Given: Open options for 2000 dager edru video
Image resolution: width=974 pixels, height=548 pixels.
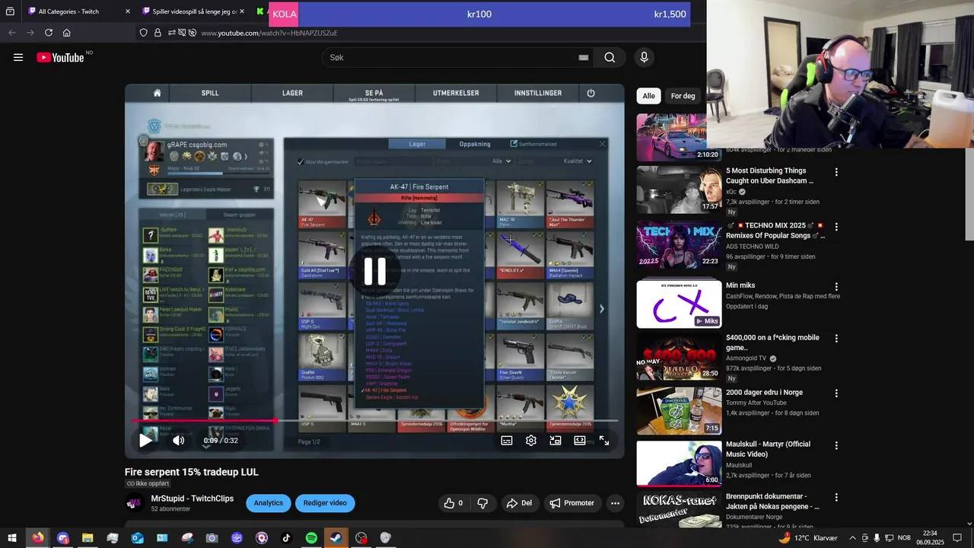Looking at the screenshot, I should click(x=836, y=393).
